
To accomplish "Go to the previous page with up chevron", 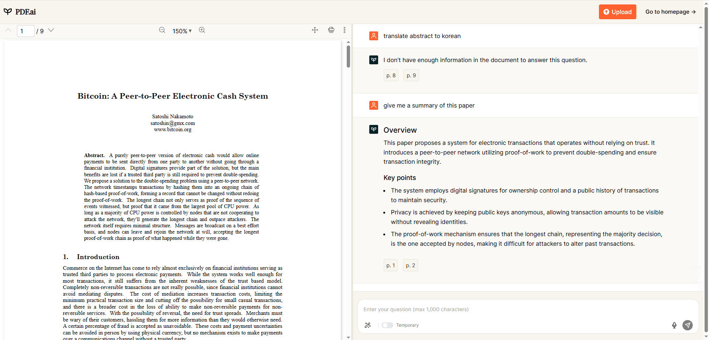I will tap(8, 30).
